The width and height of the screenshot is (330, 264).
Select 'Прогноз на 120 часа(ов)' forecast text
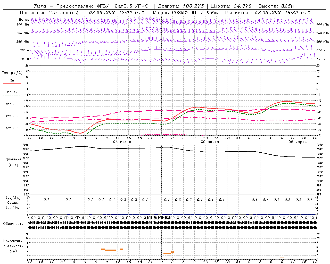tap(49, 13)
